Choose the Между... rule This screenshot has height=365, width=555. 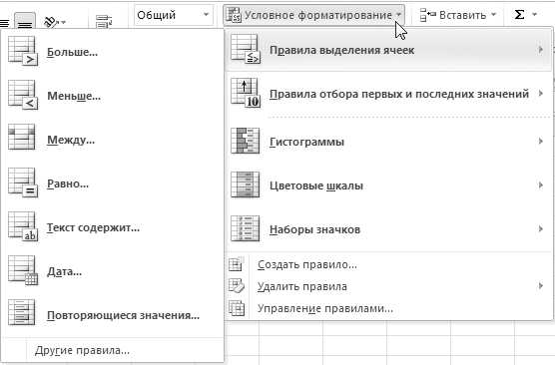point(113,140)
